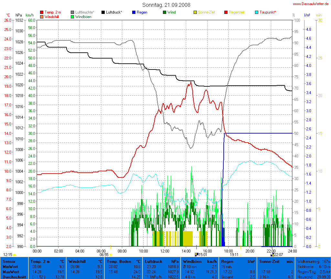Screen dimensions: 331x279
Task: Click the moon icon beside 15:01
Action: (x=196, y=255)
